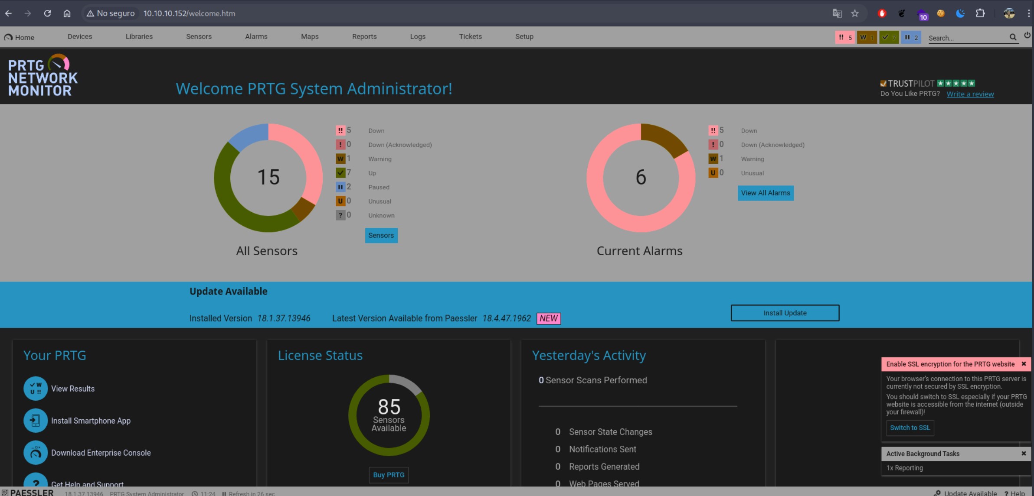This screenshot has width=1034, height=496.
Task: Click the blue Sensors button below legend
Action: [381, 235]
